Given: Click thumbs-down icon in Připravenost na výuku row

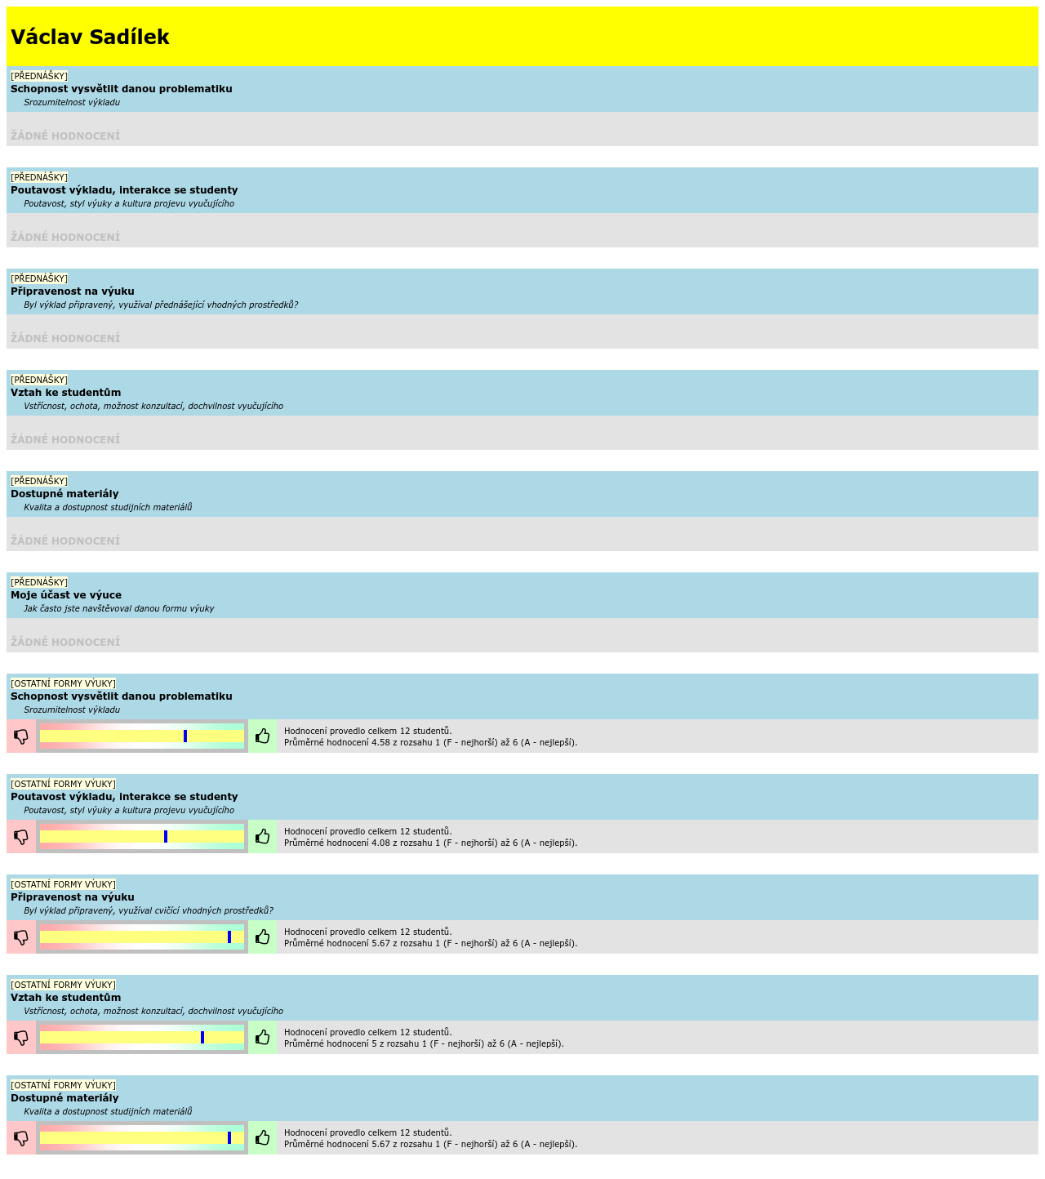Looking at the screenshot, I should [x=21, y=937].
